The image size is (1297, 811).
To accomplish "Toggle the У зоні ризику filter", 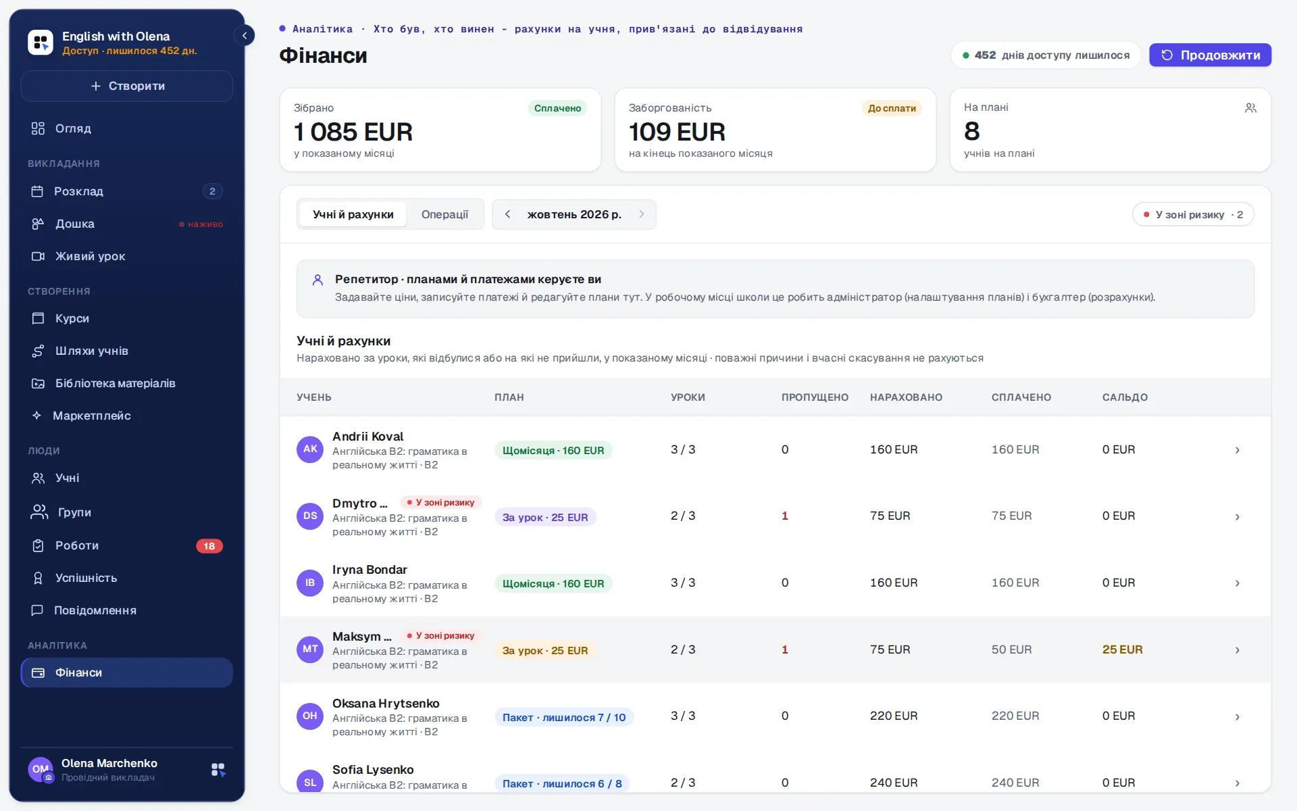I will coord(1193,214).
